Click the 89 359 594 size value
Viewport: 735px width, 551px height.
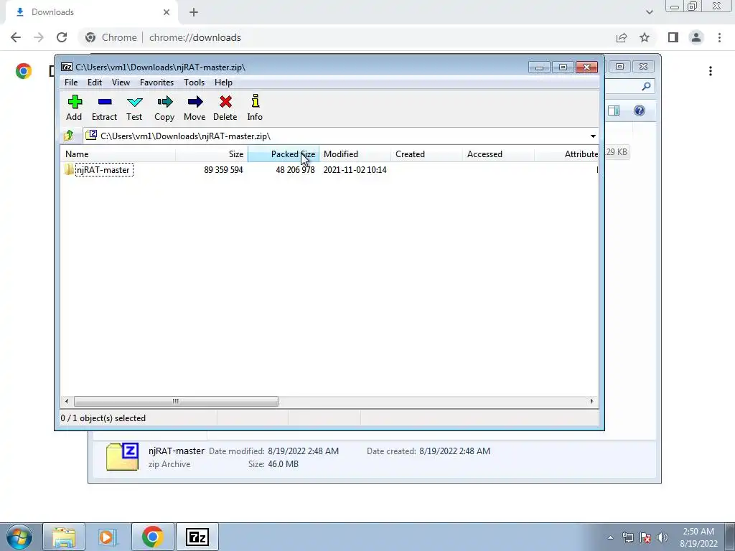[224, 169]
